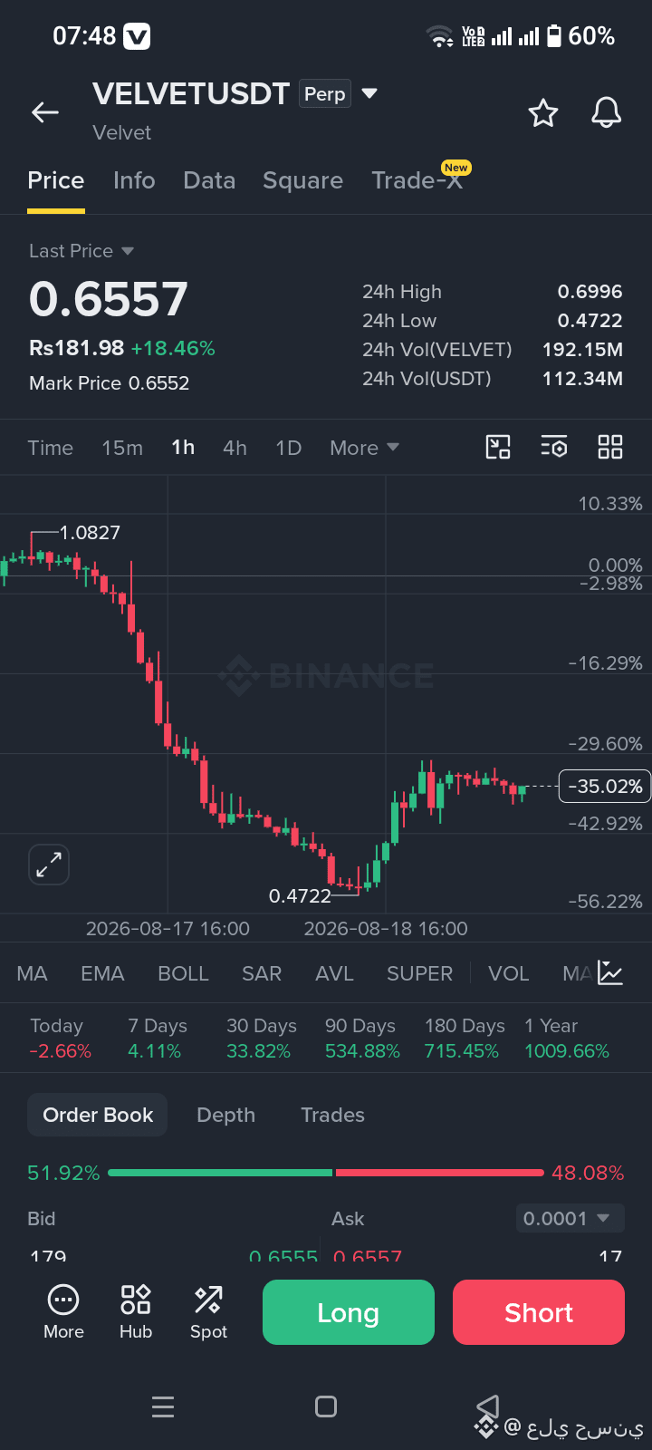652x1450 pixels.
Task: Tap the Android recent apps icon
Action: click(163, 1406)
